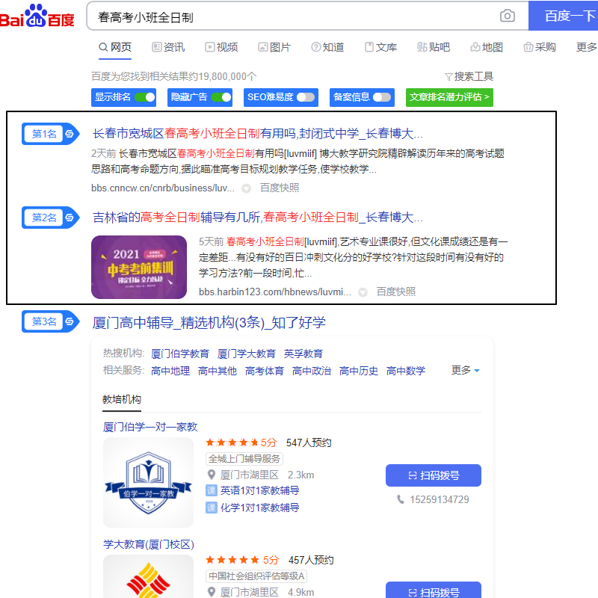The height and width of the screenshot is (598, 598).
Task: Select 高考体育 related service
Action: pos(265,371)
